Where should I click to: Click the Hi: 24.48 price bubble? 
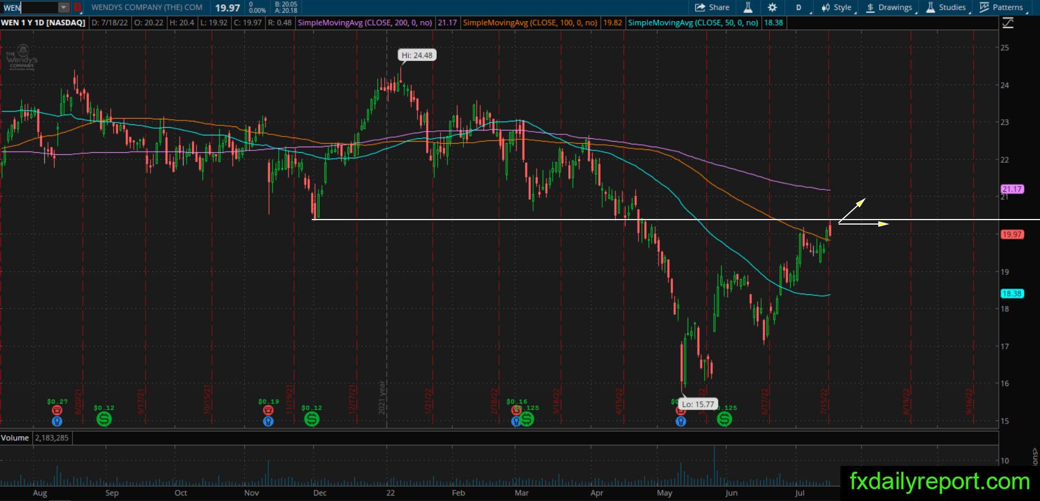point(417,55)
